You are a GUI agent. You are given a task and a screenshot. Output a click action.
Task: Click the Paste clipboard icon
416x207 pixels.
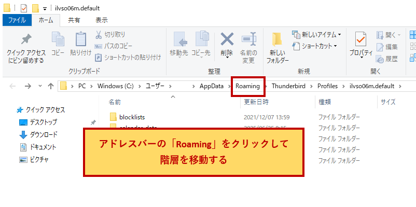[80, 39]
